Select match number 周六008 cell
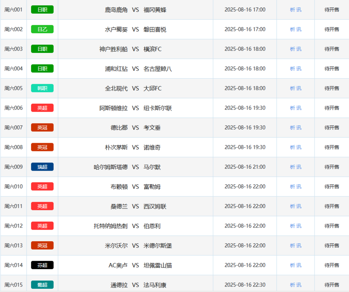This screenshot has height=292, width=349. coord(14,147)
